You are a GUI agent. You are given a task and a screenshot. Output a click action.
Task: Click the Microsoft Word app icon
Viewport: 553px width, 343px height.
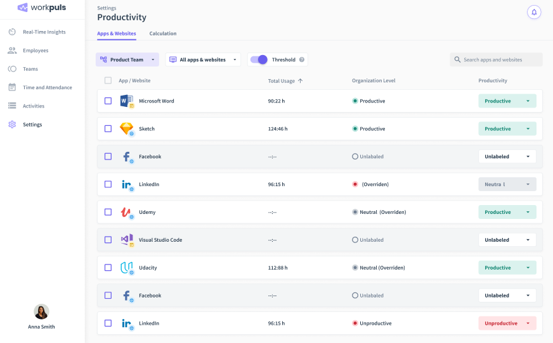point(126,101)
